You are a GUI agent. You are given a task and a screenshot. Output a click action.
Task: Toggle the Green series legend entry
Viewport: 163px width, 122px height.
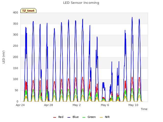coord(89,117)
